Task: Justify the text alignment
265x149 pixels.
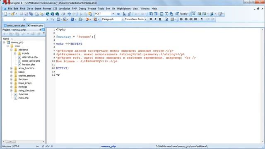Action: [196, 19]
